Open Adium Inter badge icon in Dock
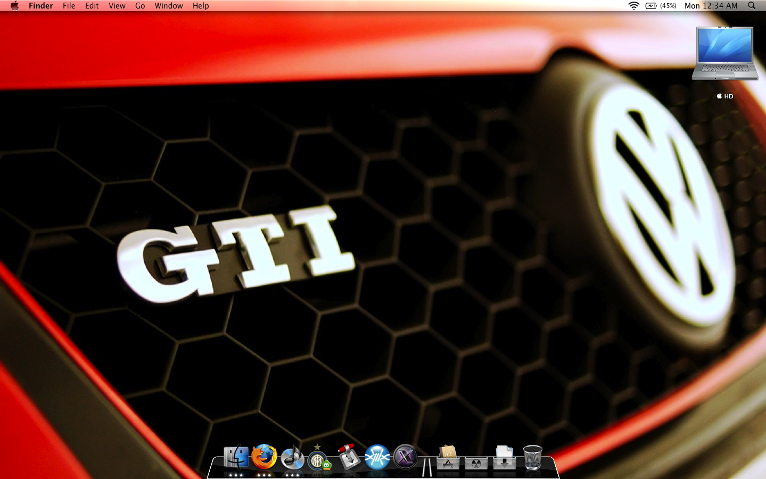Screen dimensions: 766x479 (319, 458)
